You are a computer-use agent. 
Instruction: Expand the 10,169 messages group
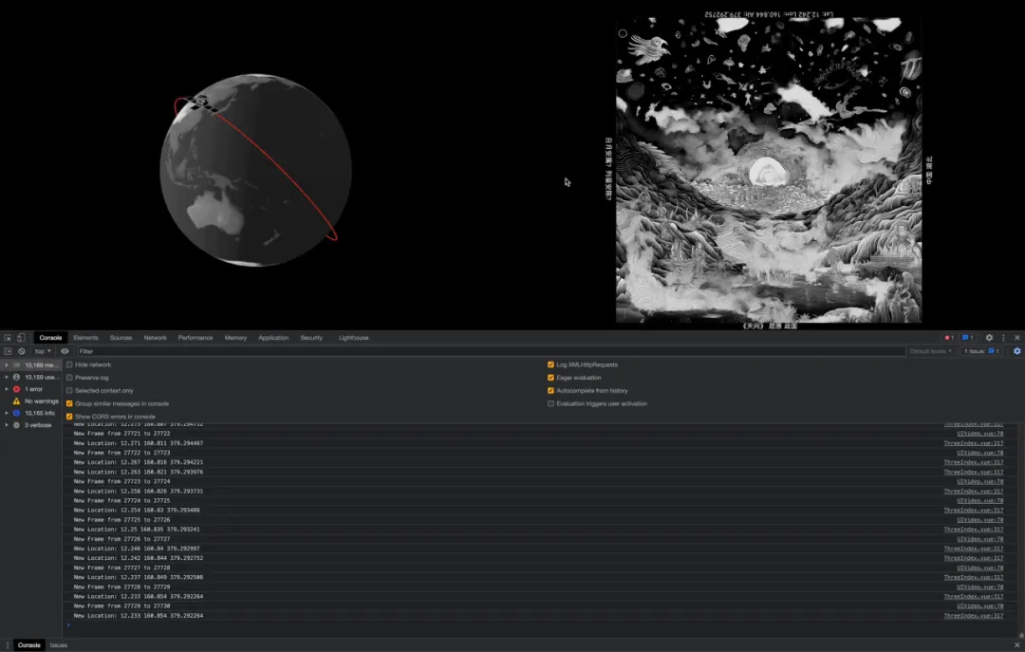(7, 364)
